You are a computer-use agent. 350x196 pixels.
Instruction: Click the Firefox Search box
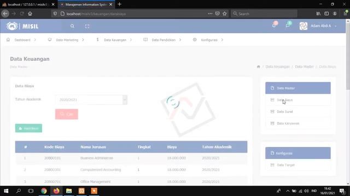pos(264,14)
